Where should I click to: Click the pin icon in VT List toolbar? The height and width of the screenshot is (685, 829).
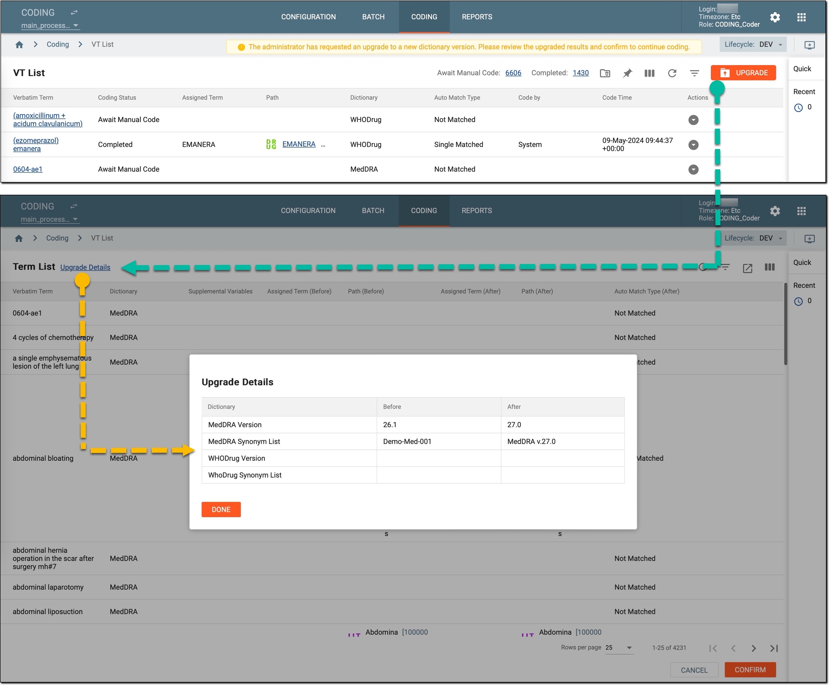pos(627,73)
